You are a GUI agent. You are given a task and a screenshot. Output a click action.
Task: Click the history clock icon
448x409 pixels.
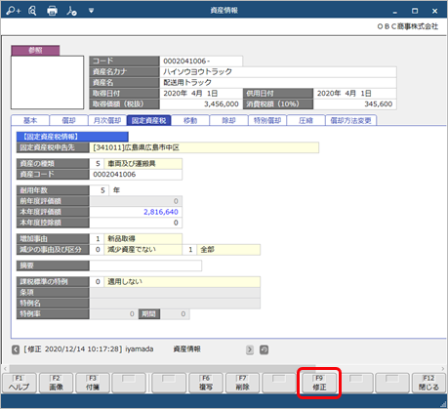pyautogui.click(x=264, y=349)
